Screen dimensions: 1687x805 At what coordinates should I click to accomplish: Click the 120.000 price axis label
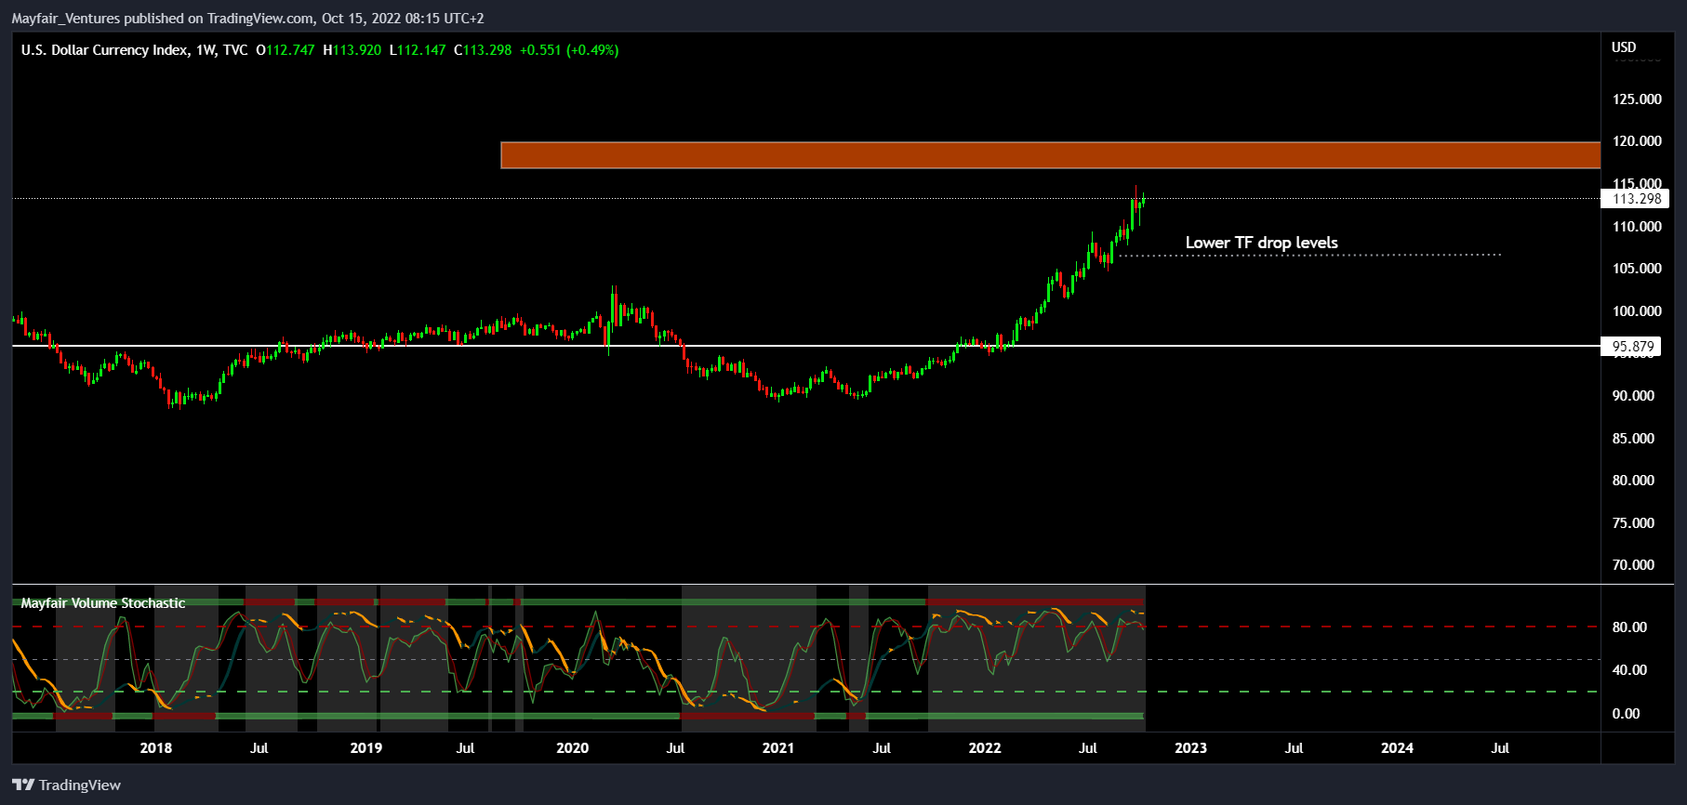pyautogui.click(x=1637, y=141)
